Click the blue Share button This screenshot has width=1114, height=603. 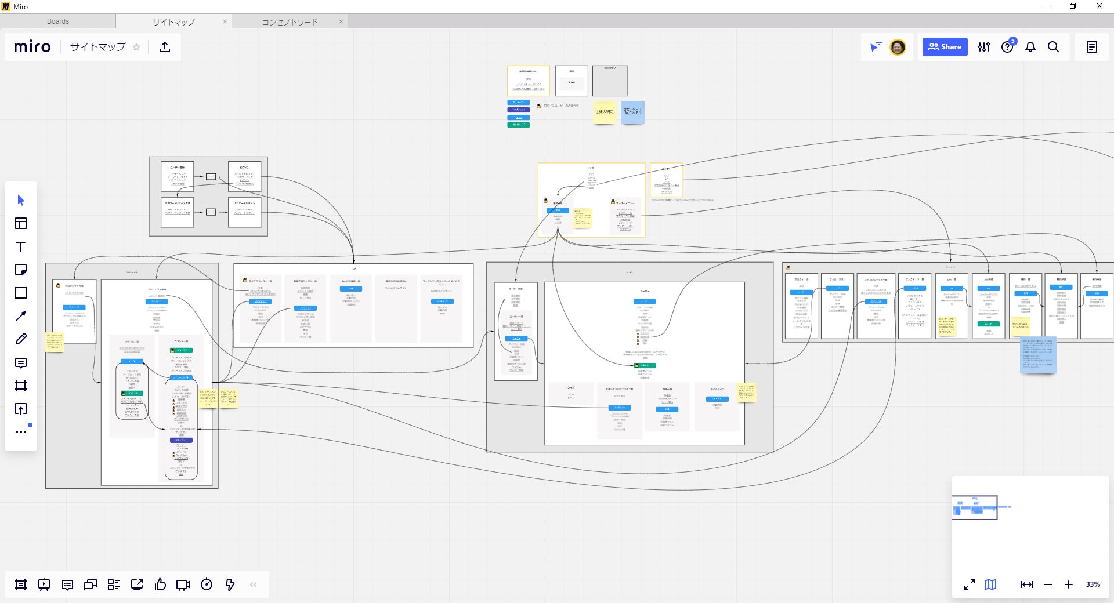point(945,47)
